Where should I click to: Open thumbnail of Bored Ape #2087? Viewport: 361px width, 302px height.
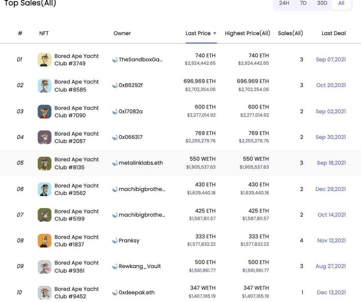pyautogui.click(x=44, y=137)
